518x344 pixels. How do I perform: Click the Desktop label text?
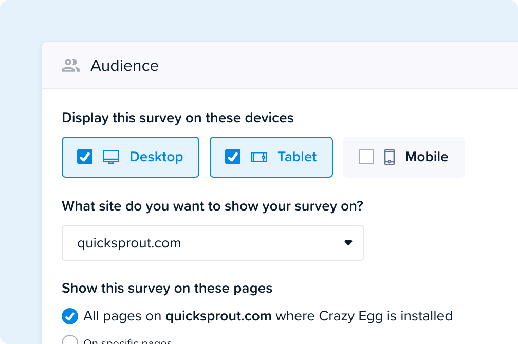[x=156, y=157]
